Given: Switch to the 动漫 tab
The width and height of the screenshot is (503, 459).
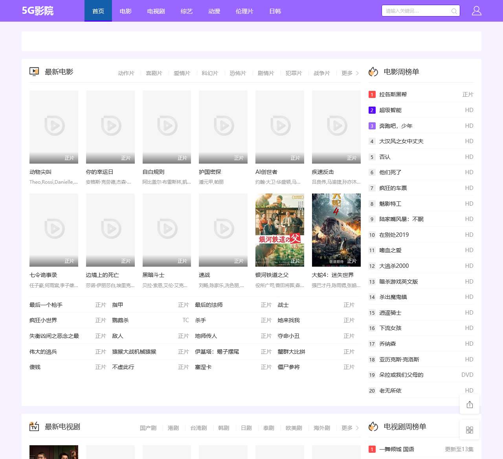Looking at the screenshot, I should click(214, 11).
